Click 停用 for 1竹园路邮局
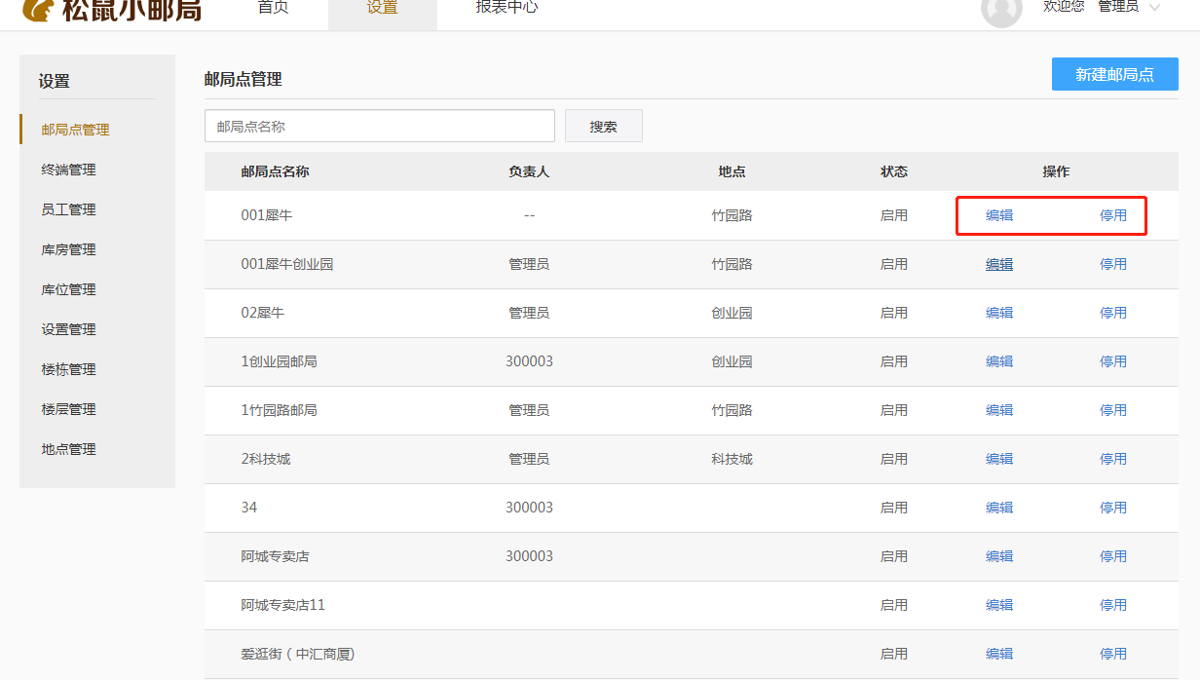1200x680 pixels. [x=1113, y=410]
